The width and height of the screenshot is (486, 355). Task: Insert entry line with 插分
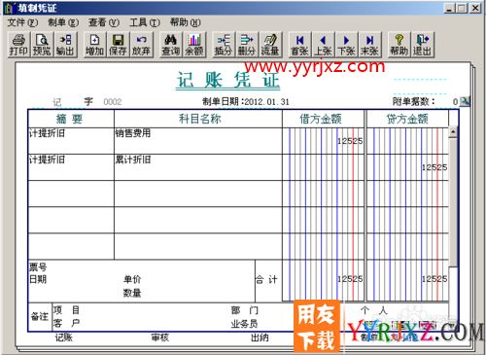(x=224, y=45)
